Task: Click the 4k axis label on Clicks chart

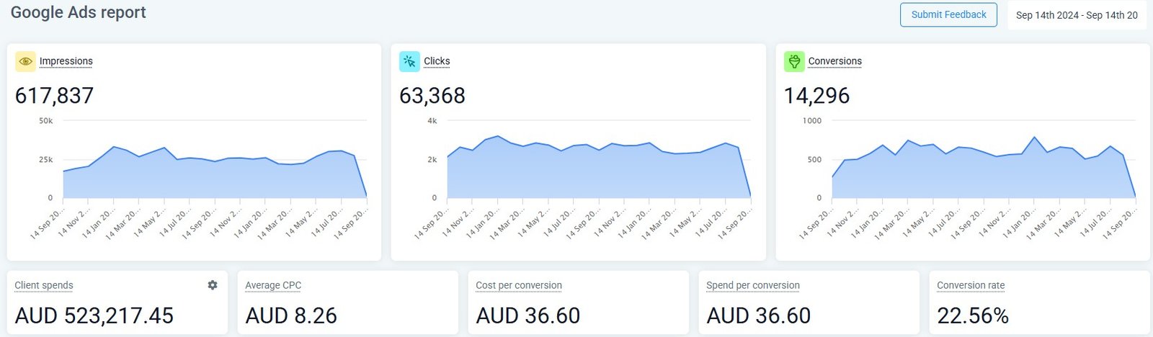Action: (x=432, y=121)
